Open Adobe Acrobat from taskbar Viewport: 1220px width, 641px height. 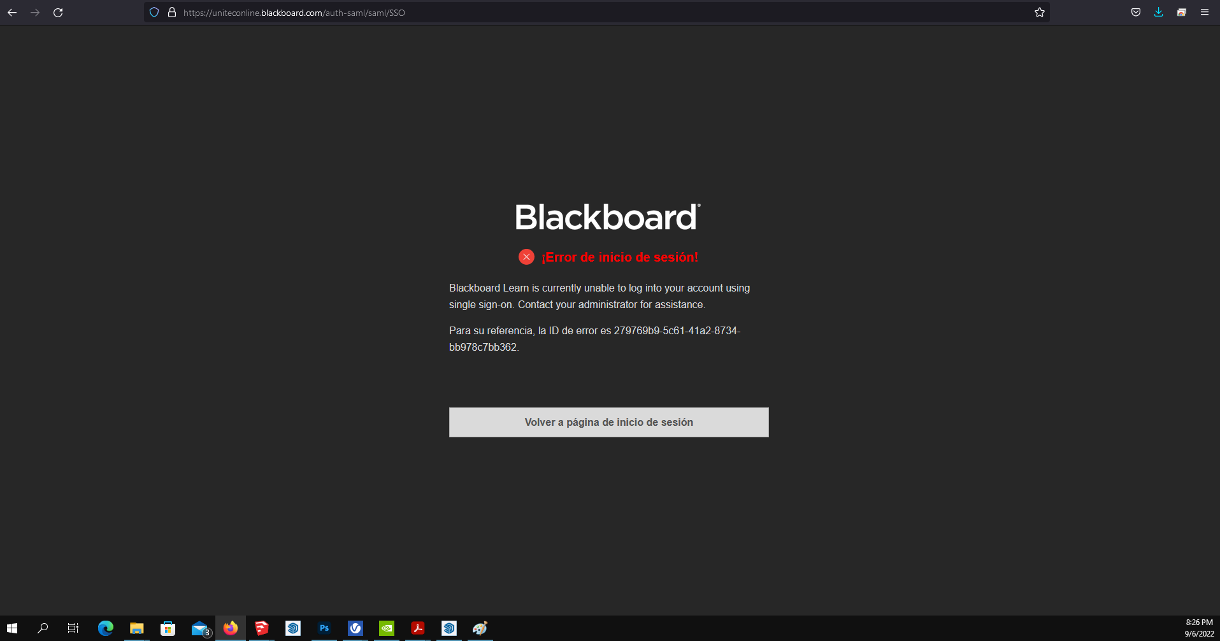tap(418, 628)
